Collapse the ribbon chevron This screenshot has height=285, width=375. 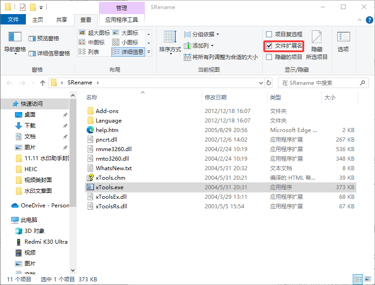[x=359, y=20]
